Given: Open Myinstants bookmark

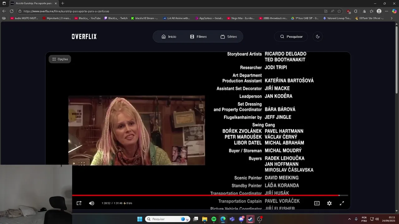Looking at the screenshot, I should pyautogui.click(x=57, y=18).
